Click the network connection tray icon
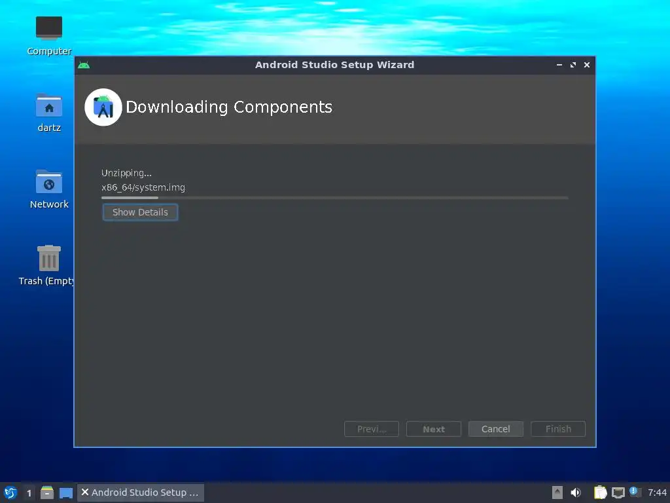This screenshot has width=670, height=503. 618,493
